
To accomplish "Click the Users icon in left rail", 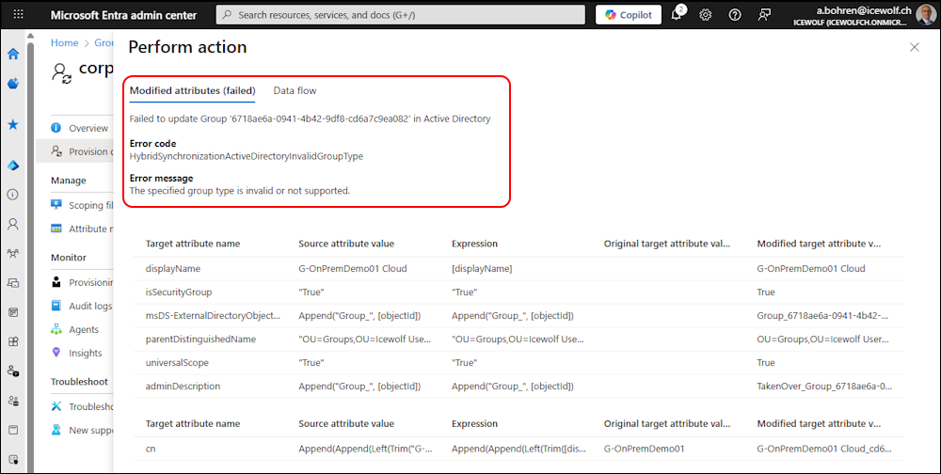I will pos(13,225).
